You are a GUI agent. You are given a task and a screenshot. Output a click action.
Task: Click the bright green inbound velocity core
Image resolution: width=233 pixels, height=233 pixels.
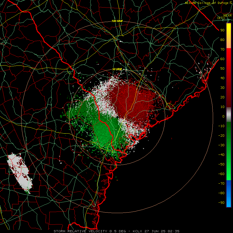pyautogui.click(x=103, y=132)
